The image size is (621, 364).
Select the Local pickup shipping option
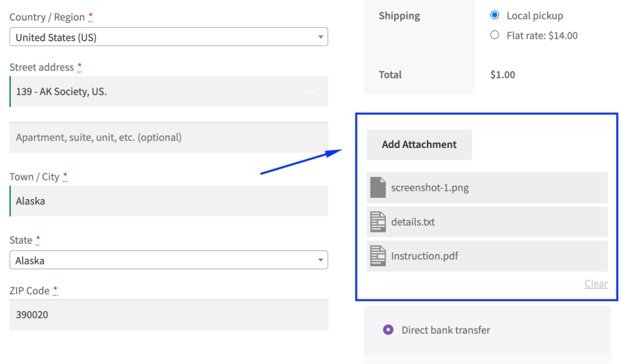pos(494,15)
